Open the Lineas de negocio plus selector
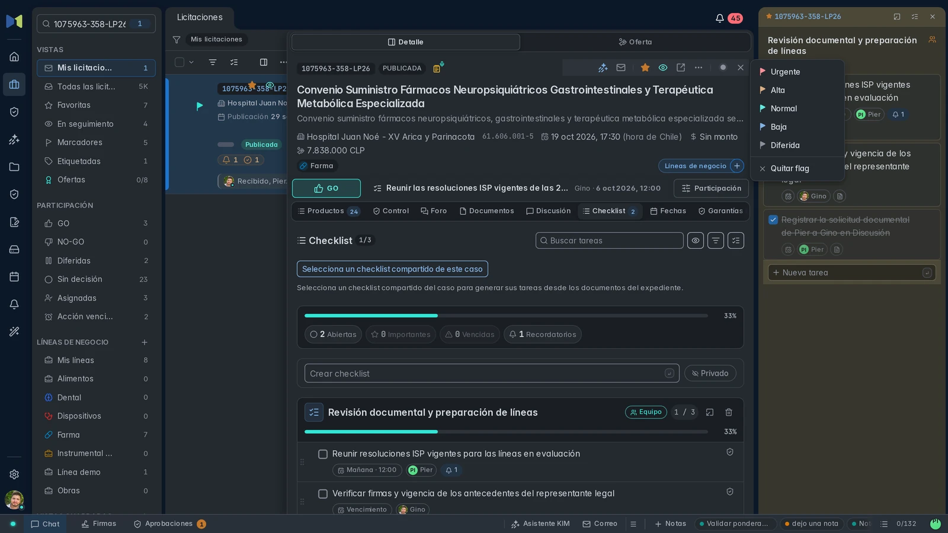The height and width of the screenshot is (533, 948). pyautogui.click(x=737, y=166)
